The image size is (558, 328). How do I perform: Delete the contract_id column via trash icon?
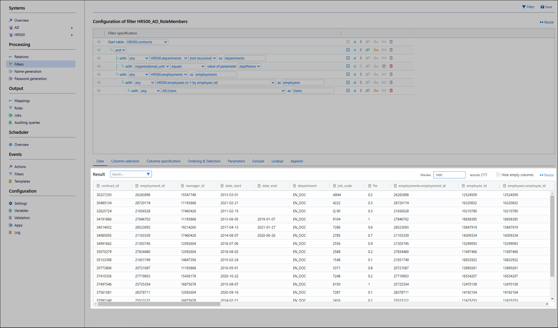[x=98, y=186]
